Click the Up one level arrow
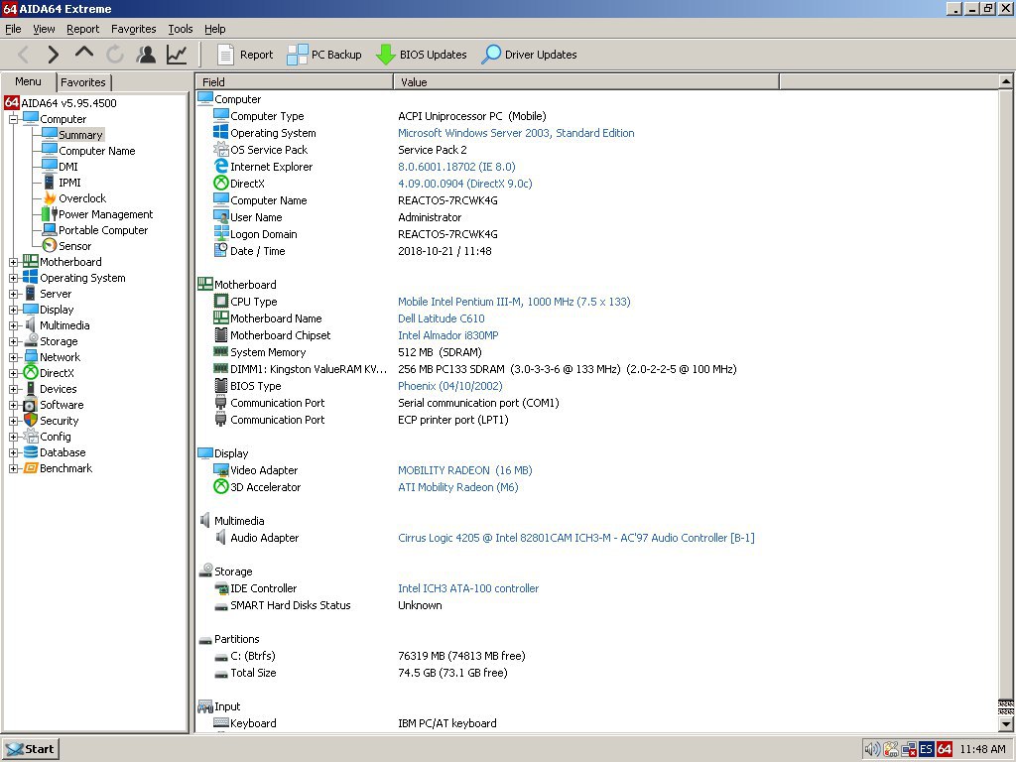This screenshot has height=762, width=1016. [84, 54]
